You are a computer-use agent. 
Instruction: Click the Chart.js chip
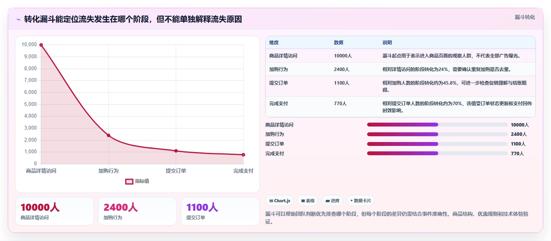coord(280,201)
